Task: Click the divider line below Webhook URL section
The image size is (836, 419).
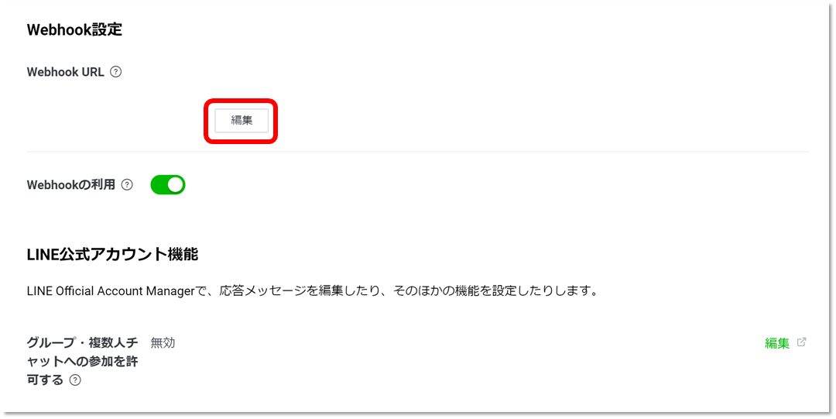Action: (418, 152)
